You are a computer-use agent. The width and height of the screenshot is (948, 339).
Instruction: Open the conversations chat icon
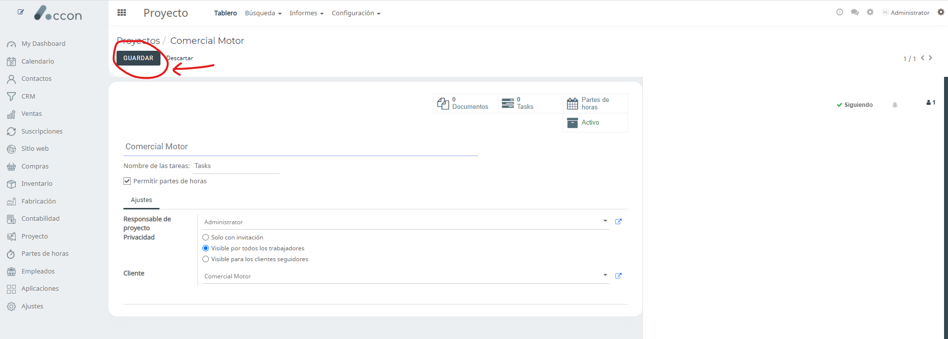855,12
